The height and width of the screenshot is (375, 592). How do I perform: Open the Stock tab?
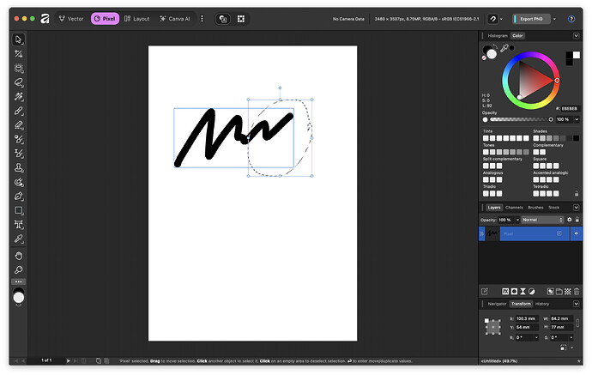coord(554,208)
